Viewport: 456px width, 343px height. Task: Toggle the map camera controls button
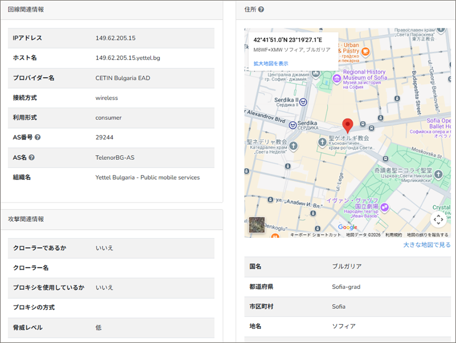(438, 219)
